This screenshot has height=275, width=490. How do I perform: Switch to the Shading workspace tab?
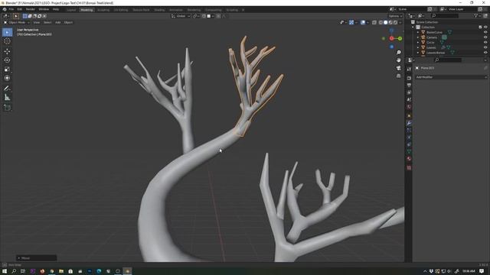coord(159,10)
